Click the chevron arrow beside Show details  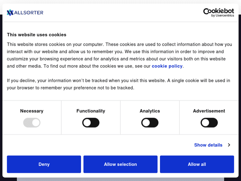(x=229, y=145)
